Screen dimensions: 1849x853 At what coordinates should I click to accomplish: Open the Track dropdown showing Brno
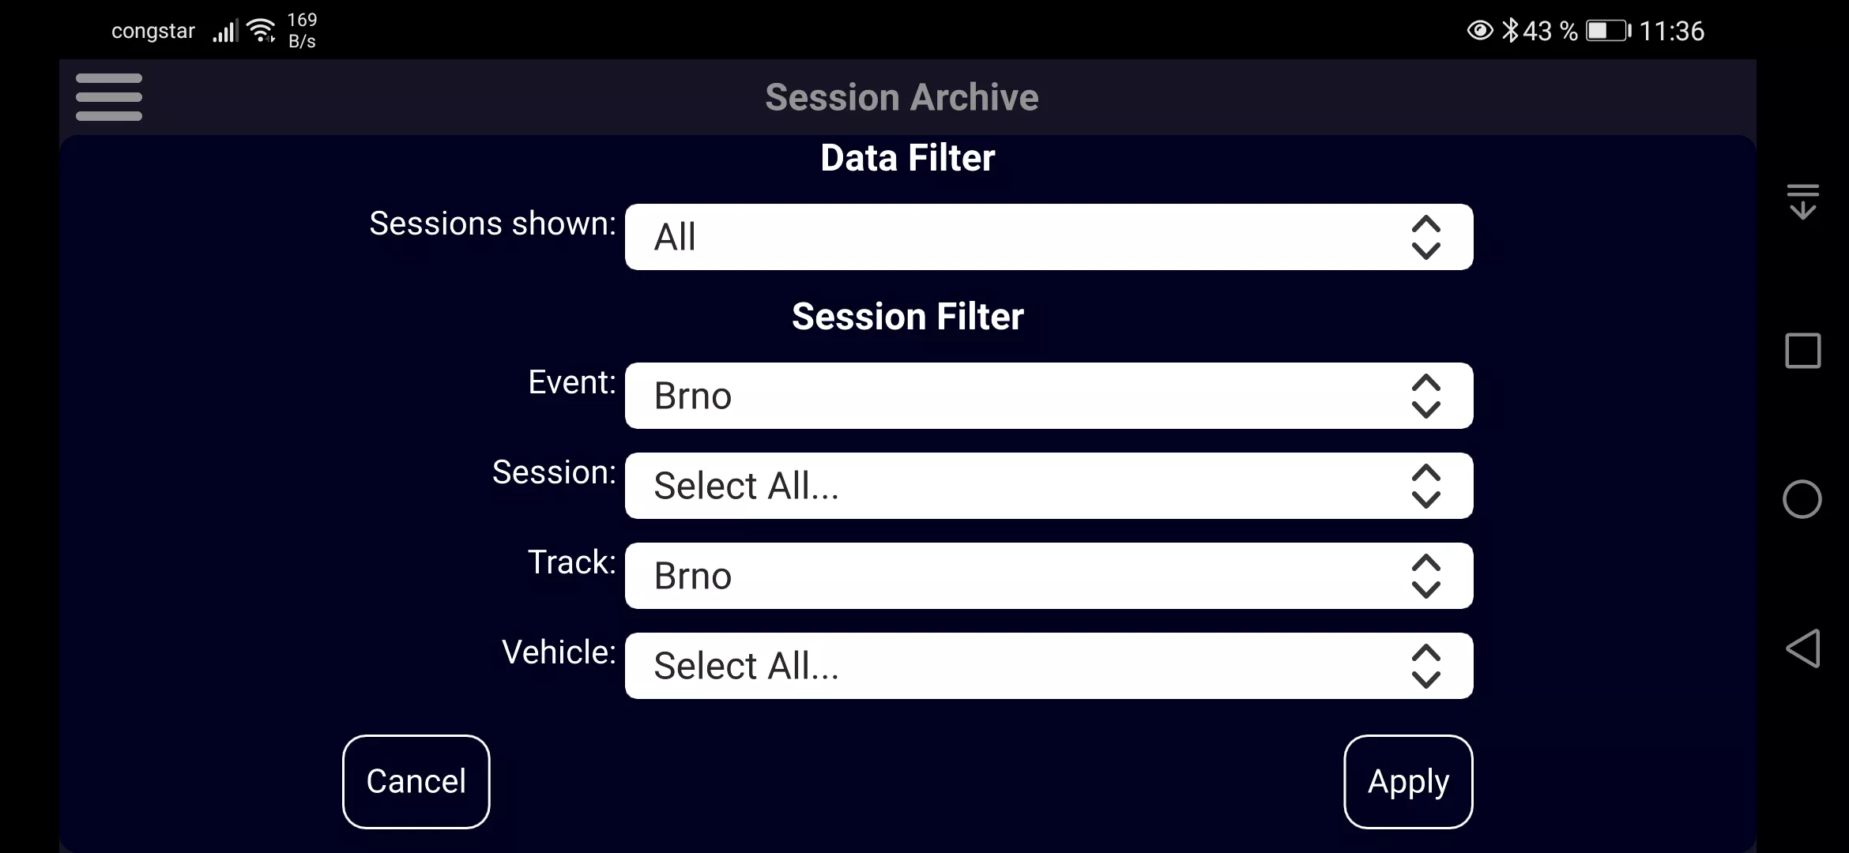click(x=1049, y=576)
